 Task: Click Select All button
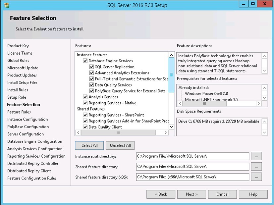[89, 145]
